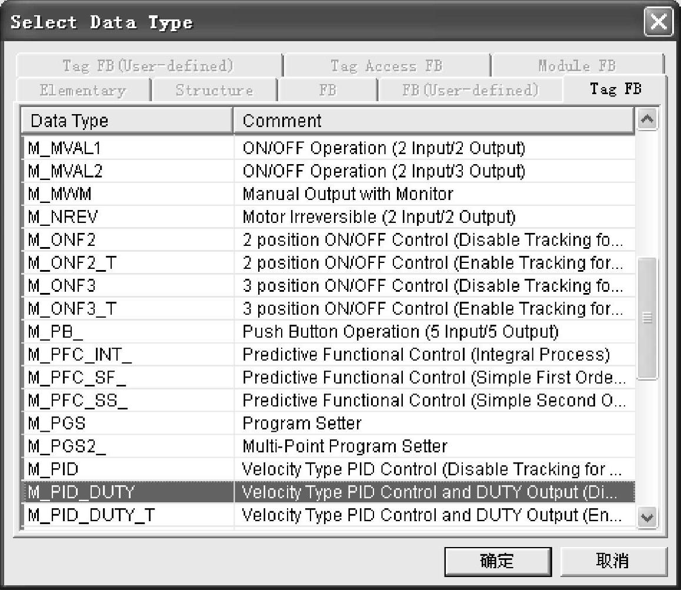Screen dimensions: 681x590
Task: Open the FB (User-defined) tab
Action: click(470, 91)
